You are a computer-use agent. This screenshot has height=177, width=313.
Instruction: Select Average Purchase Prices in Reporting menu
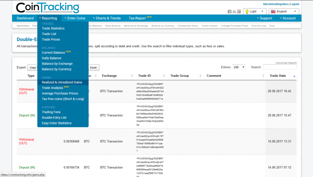(x=60, y=93)
